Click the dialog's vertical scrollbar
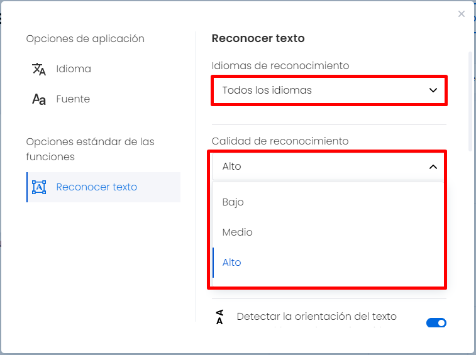 coord(470,102)
